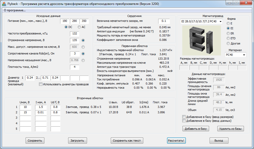Open the "Материал" PC40 dropdown
Viewport: 254px width, 149px height.
click(235, 55)
